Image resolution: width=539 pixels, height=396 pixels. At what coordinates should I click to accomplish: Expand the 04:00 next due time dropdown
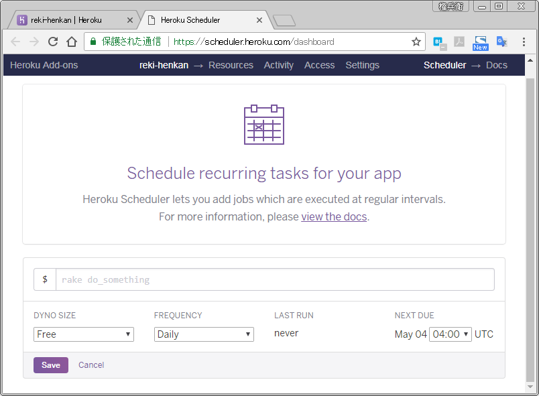[451, 334]
